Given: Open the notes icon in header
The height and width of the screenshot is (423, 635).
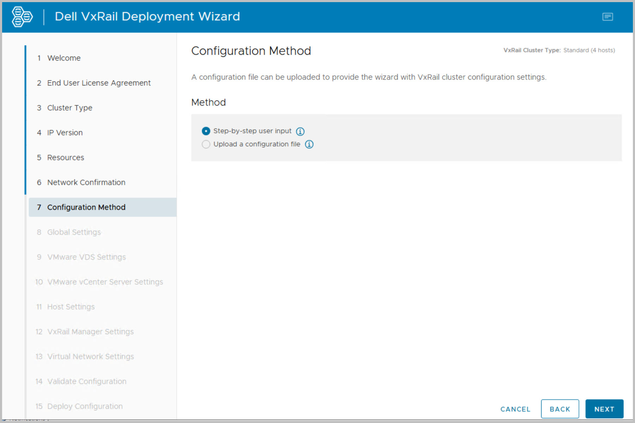Looking at the screenshot, I should (x=607, y=17).
